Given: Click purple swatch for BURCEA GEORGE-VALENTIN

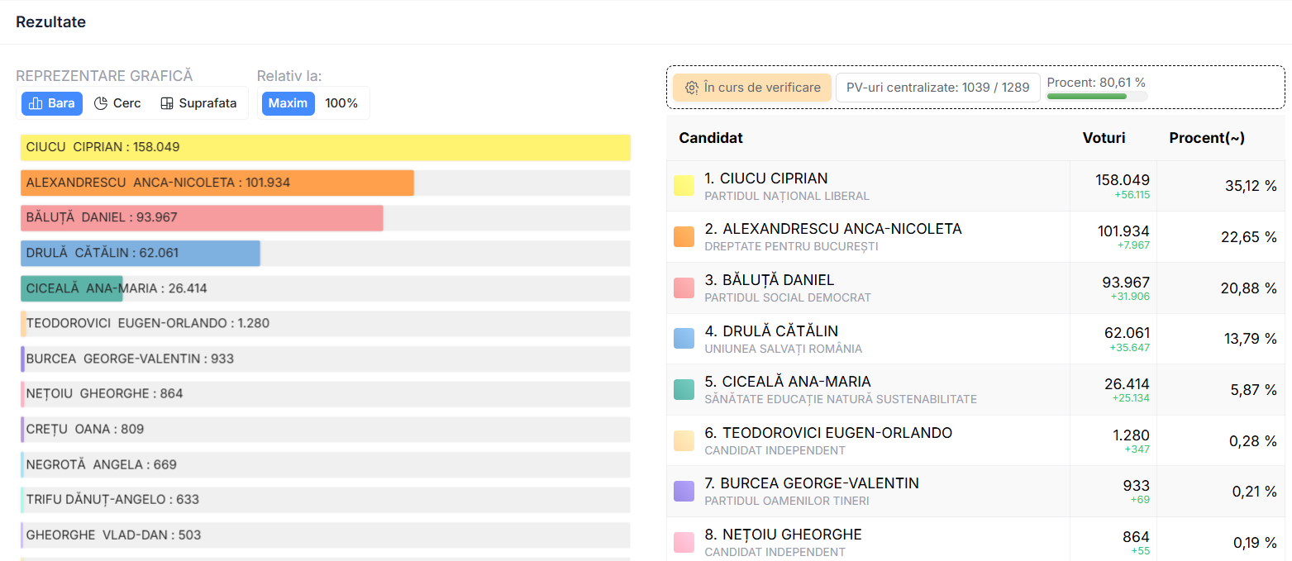Looking at the screenshot, I should pyautogui.click(x=684, y=492).
